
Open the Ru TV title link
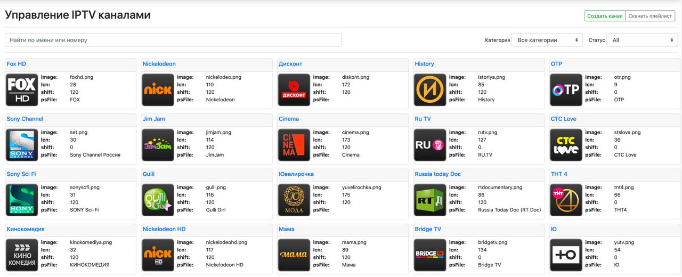click(423, 119)
